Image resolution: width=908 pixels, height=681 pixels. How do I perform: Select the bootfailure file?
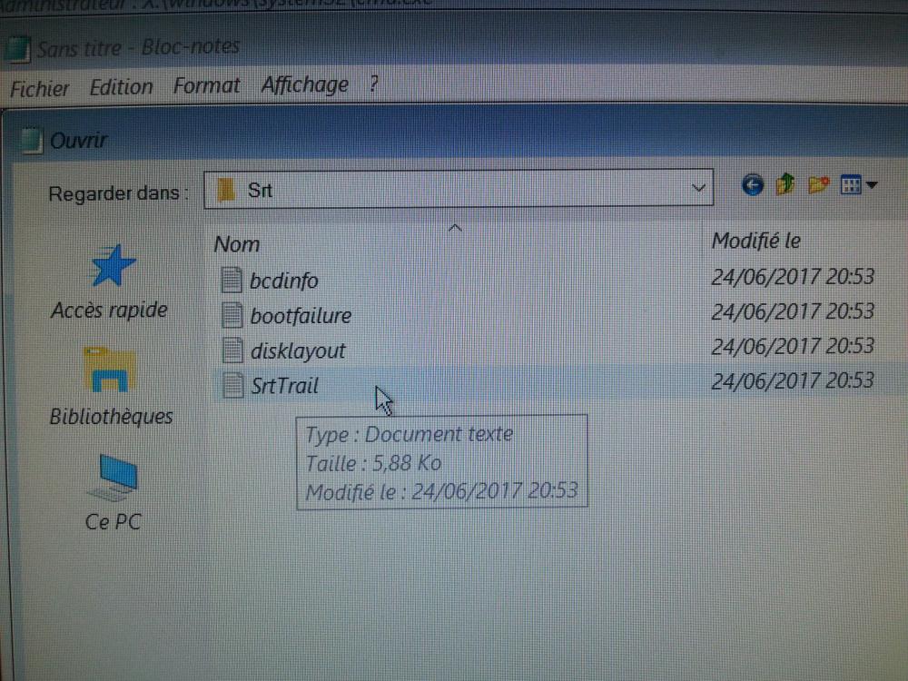[x=301, y=316]
